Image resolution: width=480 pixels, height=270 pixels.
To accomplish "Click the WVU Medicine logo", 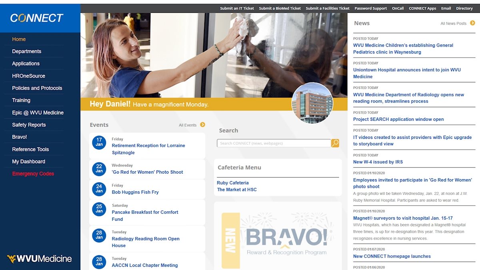I will (x=39, y=259).
